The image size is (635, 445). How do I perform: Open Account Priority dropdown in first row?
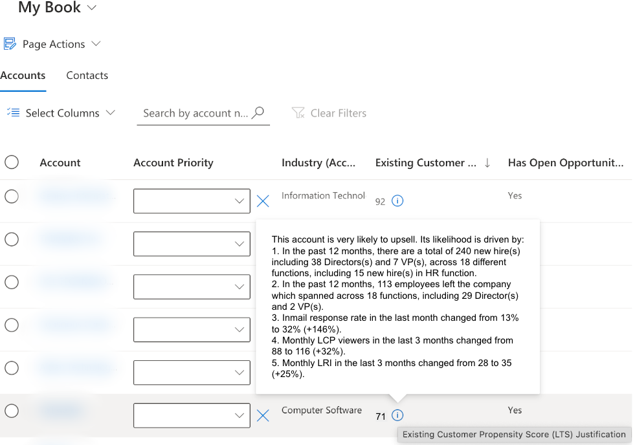click(192, 201)
